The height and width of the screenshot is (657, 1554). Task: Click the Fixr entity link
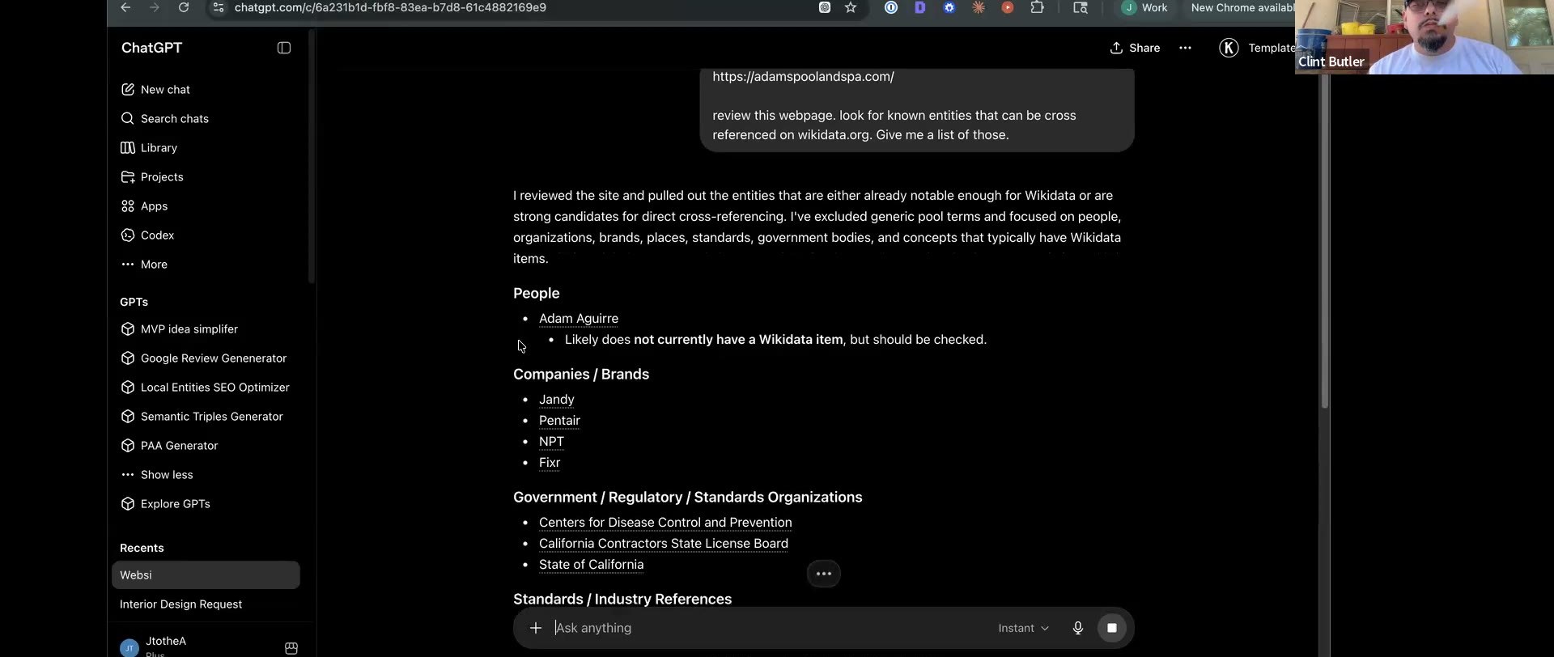click(x=550, y=463)
